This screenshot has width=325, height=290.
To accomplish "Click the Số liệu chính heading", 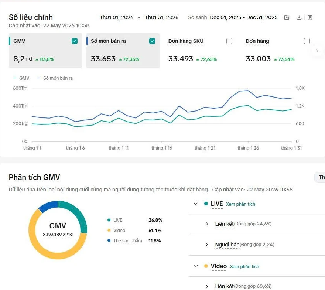I will (31, 17).
